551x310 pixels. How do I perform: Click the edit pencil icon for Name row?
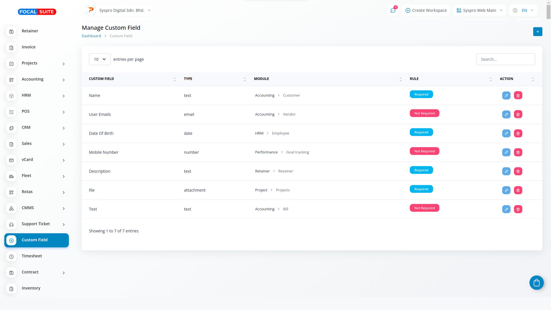[x=506, y=95]
